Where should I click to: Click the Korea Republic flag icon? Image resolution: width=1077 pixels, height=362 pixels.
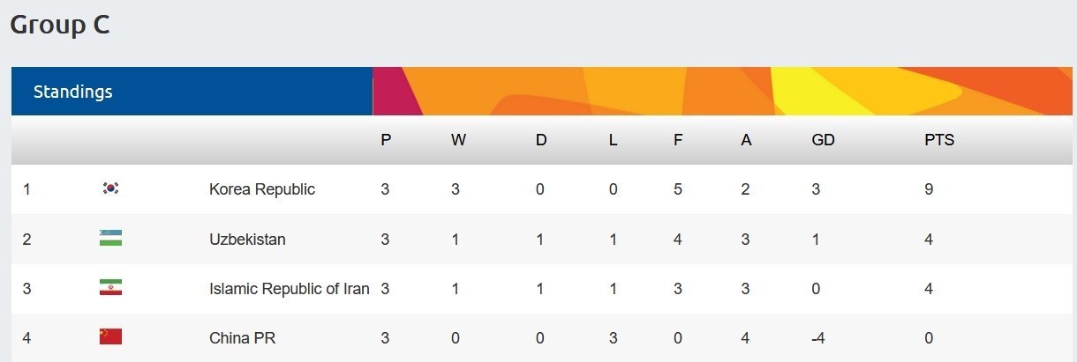[110, 188]
